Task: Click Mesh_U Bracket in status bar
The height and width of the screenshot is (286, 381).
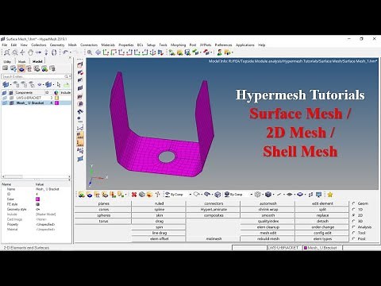Action: point(322,248)
